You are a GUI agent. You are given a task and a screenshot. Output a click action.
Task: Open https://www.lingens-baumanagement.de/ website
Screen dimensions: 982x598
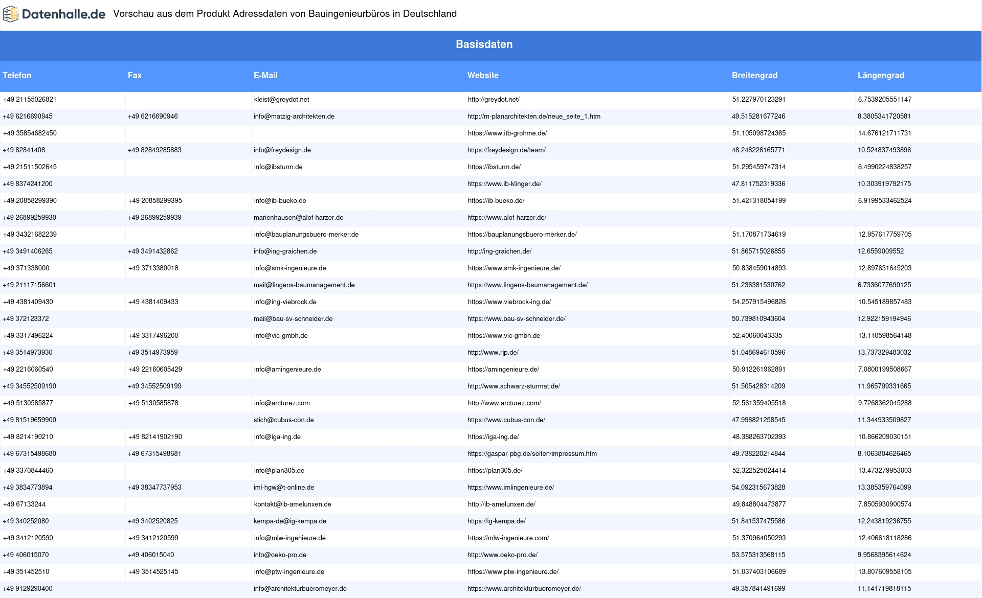click(527, 285)
